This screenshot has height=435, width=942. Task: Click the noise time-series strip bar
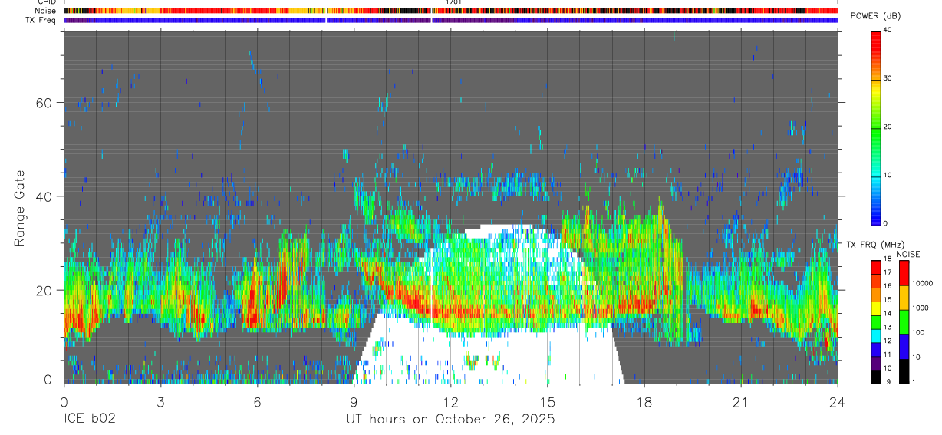[x=451, y=12]
